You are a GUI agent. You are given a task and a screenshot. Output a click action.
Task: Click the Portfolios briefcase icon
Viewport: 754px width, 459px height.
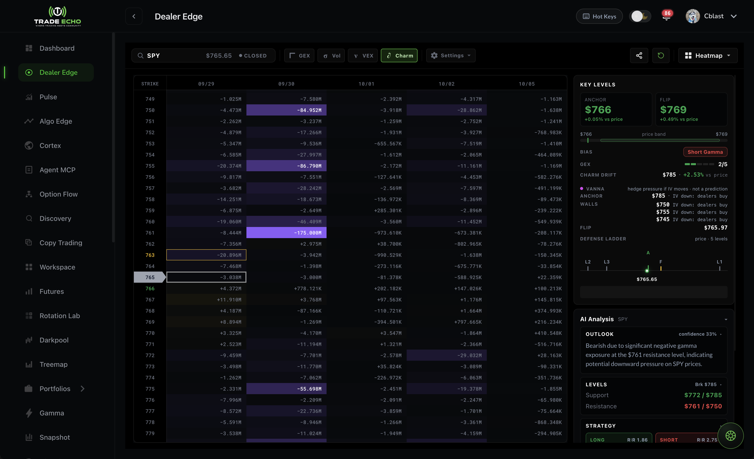click(x=29, y=389)
